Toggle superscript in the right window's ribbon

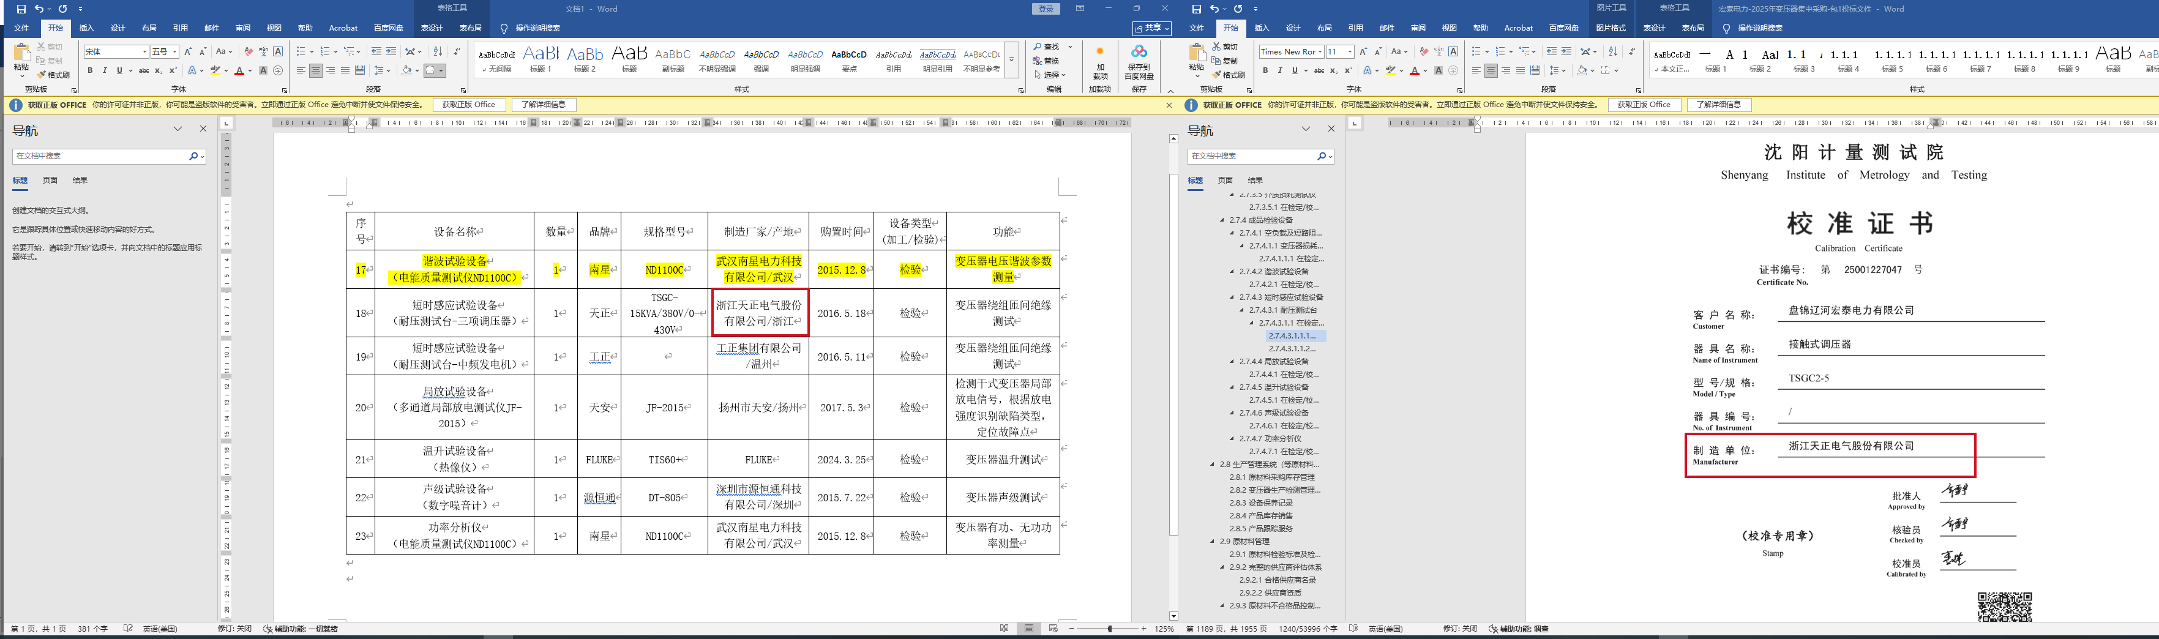1349,71
